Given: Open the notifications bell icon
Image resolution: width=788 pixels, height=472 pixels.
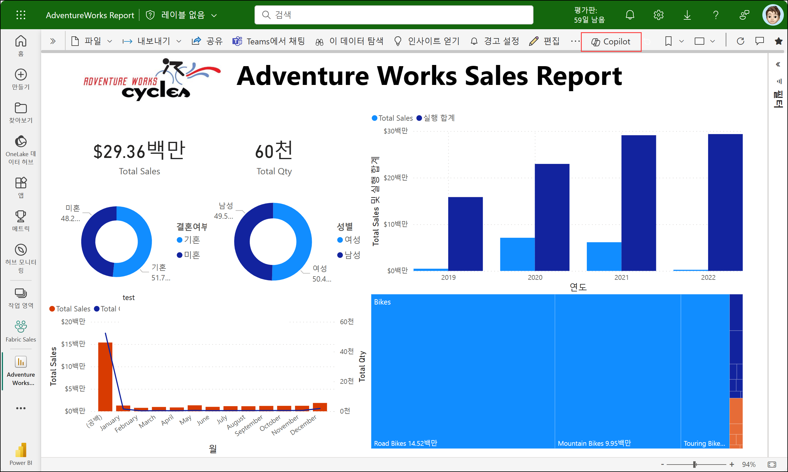Looking at the screenshot, I should point(630,15).
